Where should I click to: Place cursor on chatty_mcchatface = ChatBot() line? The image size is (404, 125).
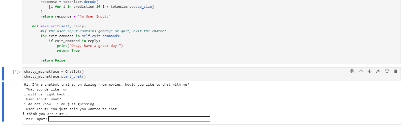tap(54, 72)
